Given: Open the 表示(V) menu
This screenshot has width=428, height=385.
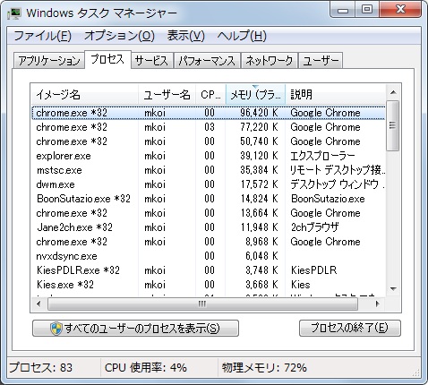Looking at the screenshot, I should pos(185,36).
